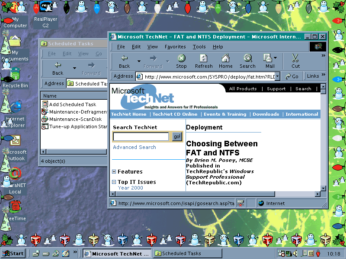Collapse the Top IT Issues section

(114, 182)
